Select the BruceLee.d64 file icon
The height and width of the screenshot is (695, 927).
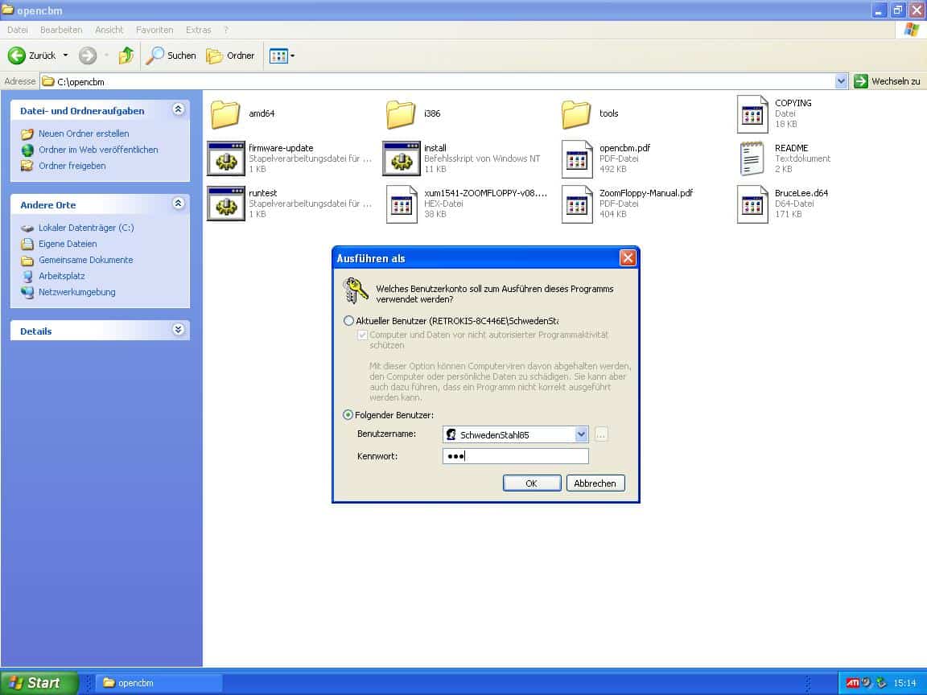pyautogui.click(x=752, y=204)
